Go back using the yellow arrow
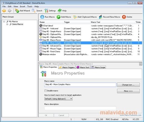This screenshot has width=144, height=122. (4, 11)
